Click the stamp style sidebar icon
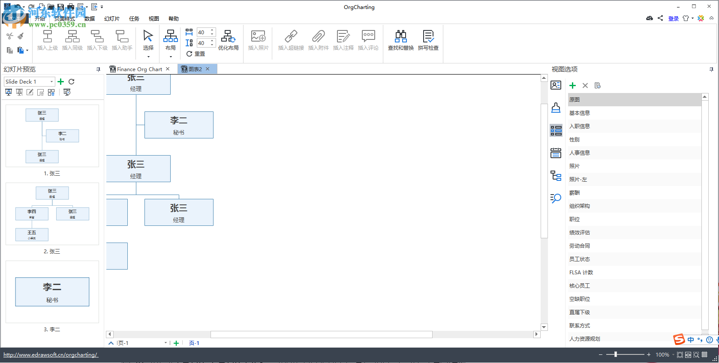The image size is (719, 363). pos(556,108)
